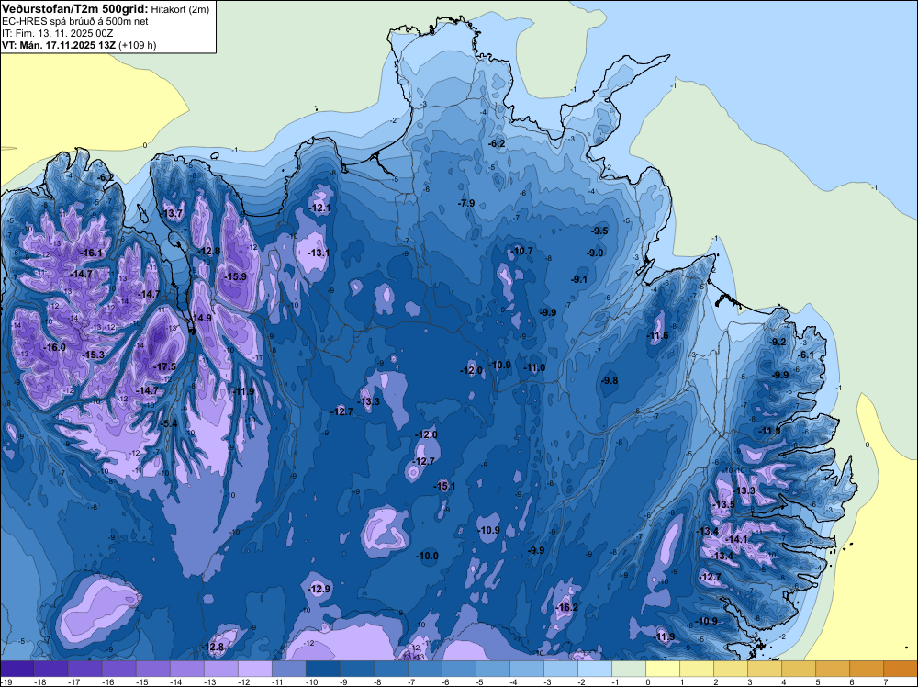The height and width of the screenshot is (687, 918).
Task: Click the -15.9 temperature label
Action: coord(235,277)
